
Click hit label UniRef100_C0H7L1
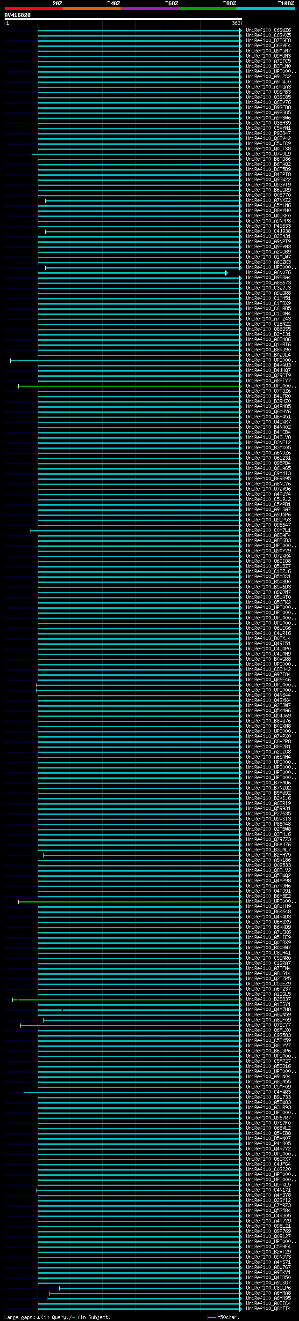click(268, 530)
